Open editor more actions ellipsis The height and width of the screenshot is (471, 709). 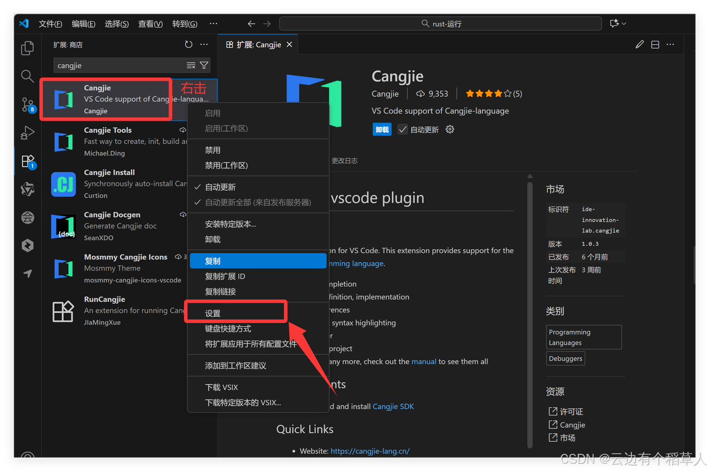(670, 45)
